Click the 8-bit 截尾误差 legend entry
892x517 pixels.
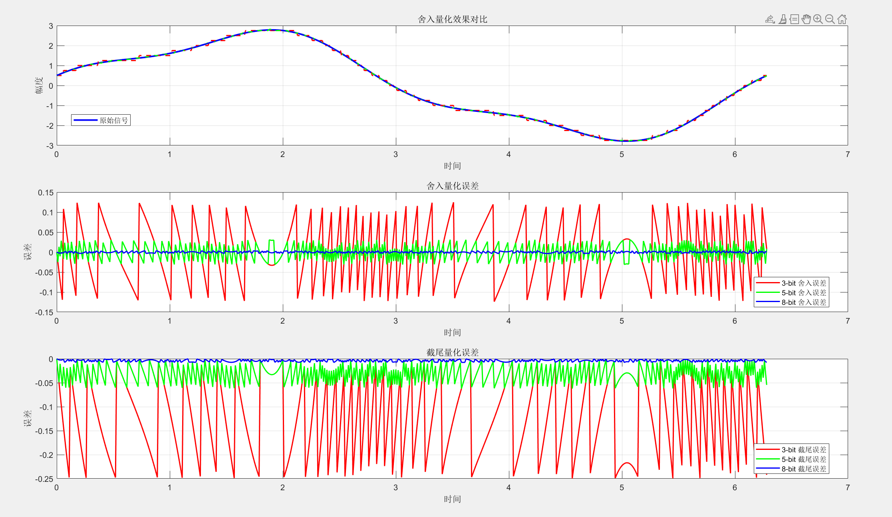point(803,469)
